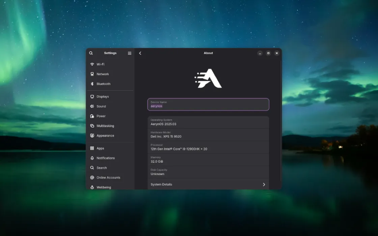Click the Sound speaker icon
This screenshot has width=378, height=236.
pyautogui.click(x=92, y=106)
